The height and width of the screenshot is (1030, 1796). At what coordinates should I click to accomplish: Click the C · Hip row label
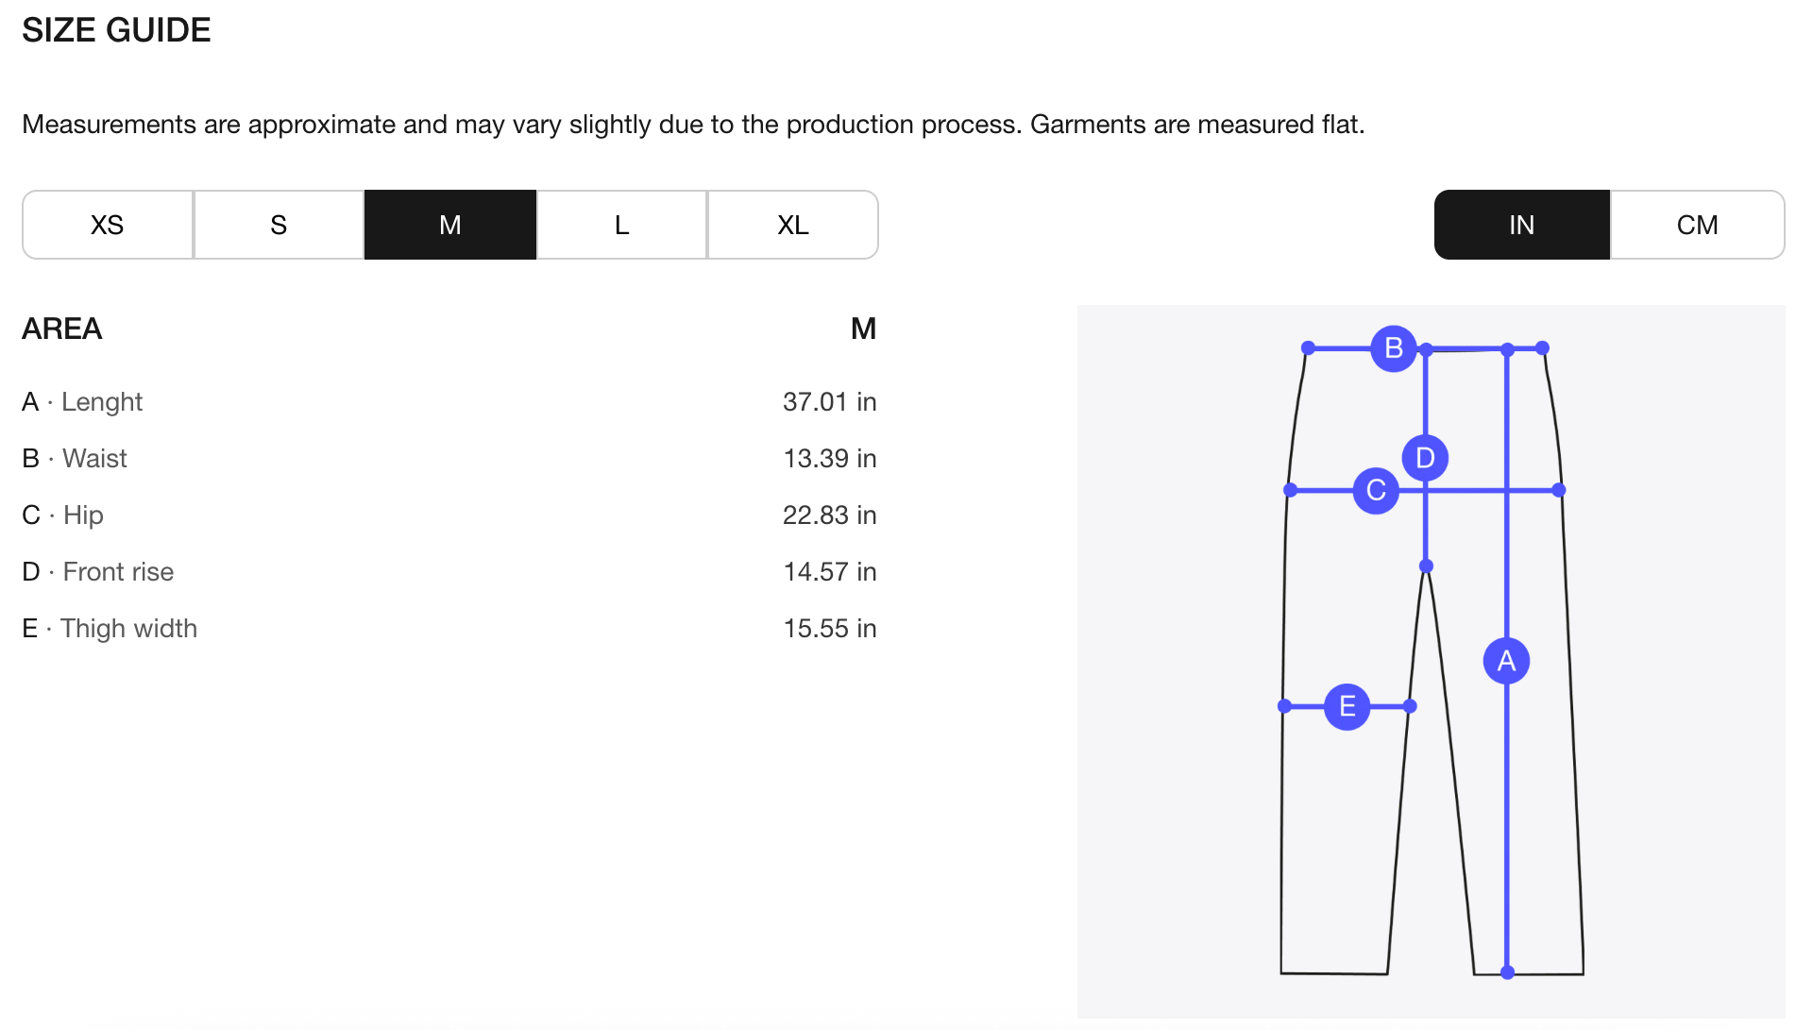[63, 515]
